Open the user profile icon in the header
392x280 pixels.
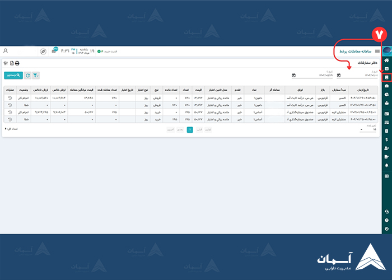(x=6, y=51)
